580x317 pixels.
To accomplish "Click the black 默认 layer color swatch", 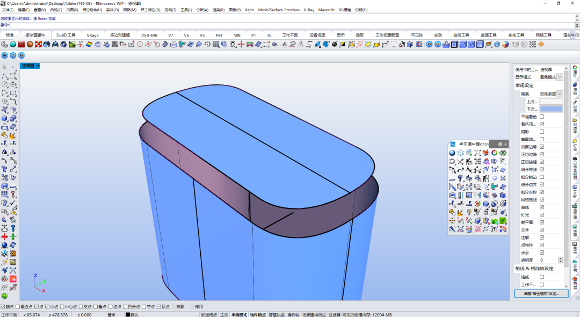I will [x=128, y=315].
